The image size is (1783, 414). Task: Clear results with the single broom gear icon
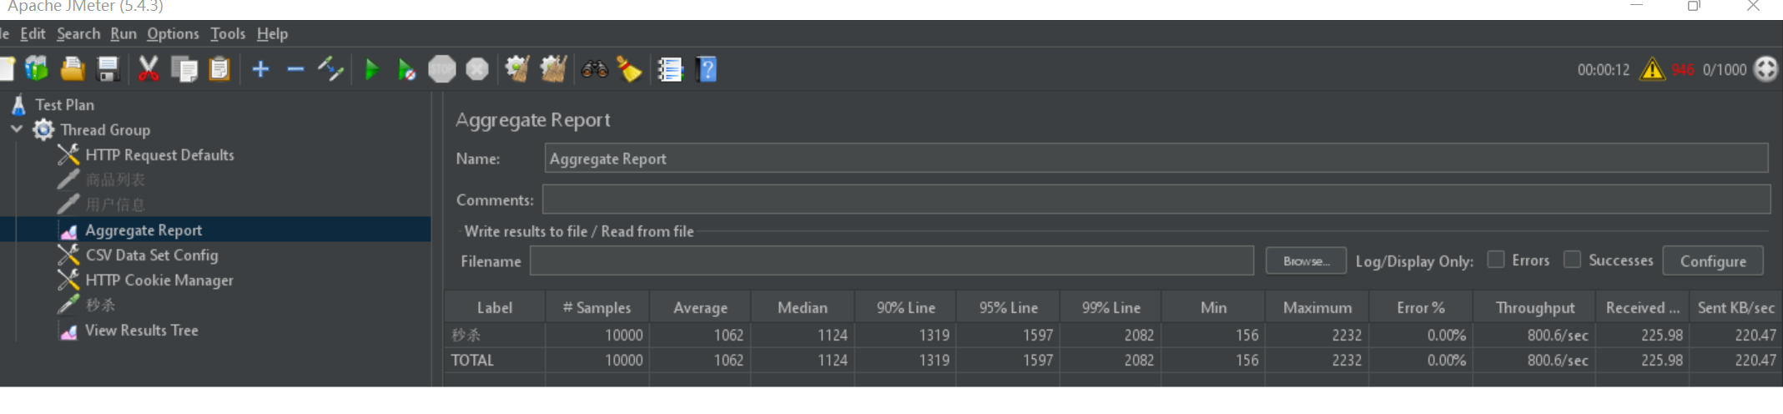517,68
